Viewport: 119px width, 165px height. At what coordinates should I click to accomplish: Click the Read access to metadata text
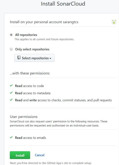click(33, 93)
